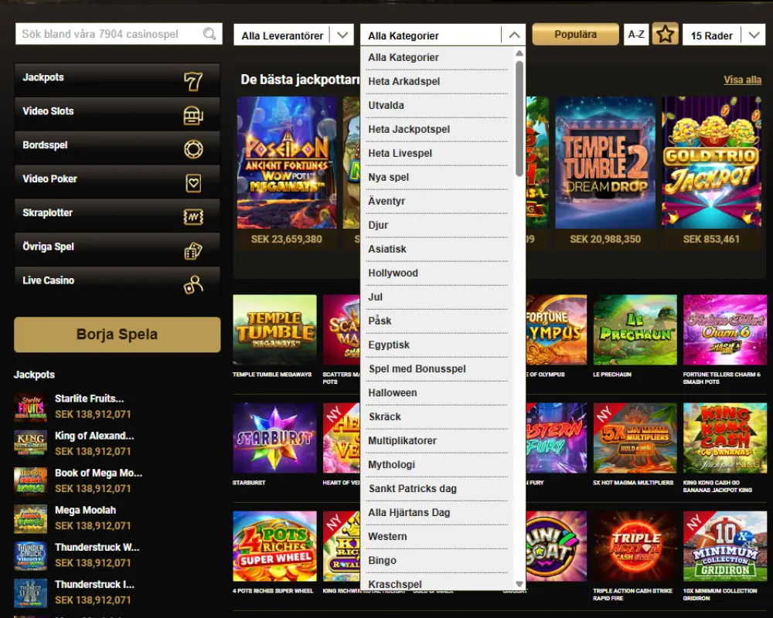This screenshot has height=618, width=773.
Task: Filter by Multiplikatorer category
Action: 437,440
